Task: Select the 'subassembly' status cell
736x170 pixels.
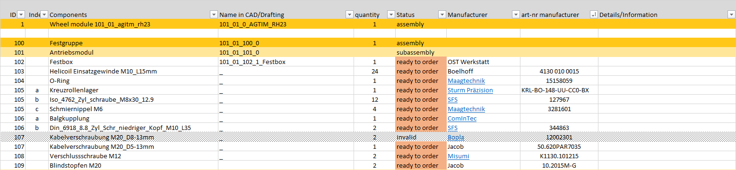Action: (421, 52)
